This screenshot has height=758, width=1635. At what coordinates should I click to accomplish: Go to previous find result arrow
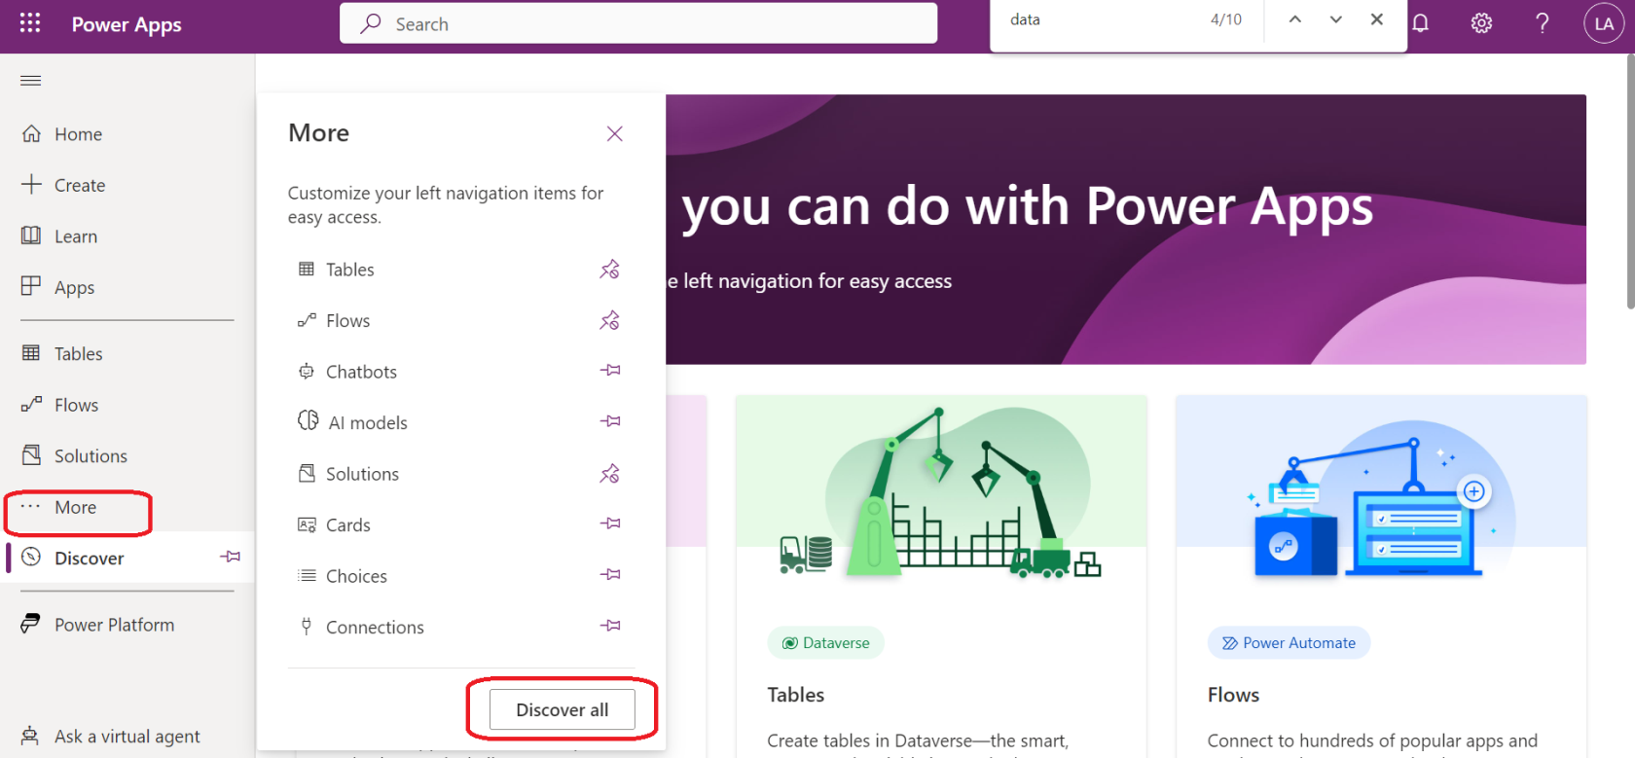1295,19
